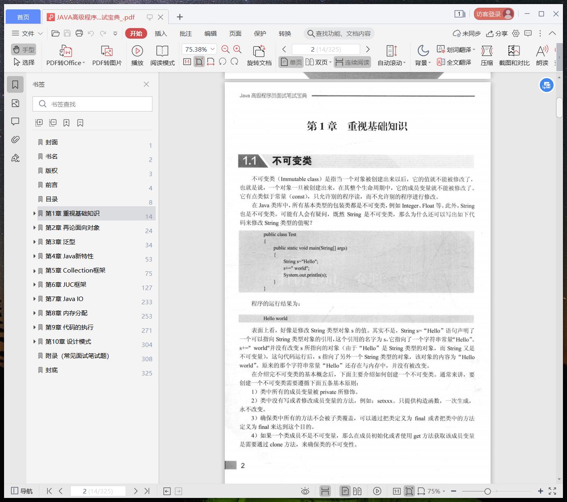The width and height of the screenshot is (567, 502).
Task: Add a new tab with plus button
Action: (180, 17)
